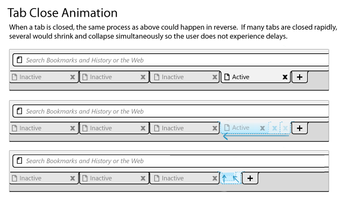The image size is (347, 203).
Task: Close second Inactive tab in top mockup
Action: [143, 77]
